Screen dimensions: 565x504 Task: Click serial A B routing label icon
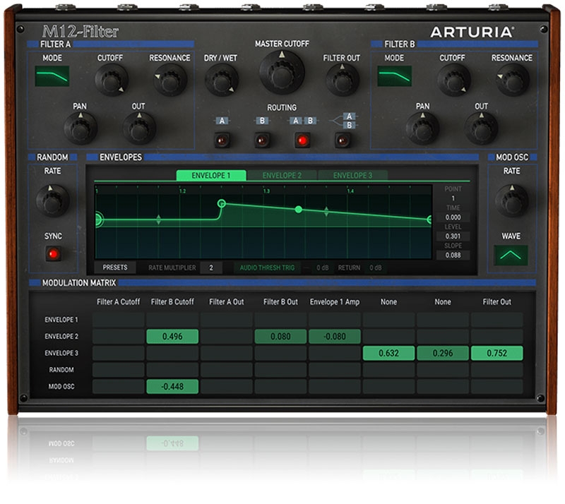[x=303, y=121]
